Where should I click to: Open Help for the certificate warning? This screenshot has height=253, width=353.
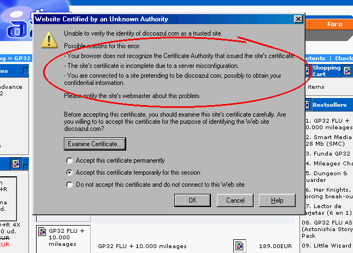pyautogui.click(x=278, y=200)
